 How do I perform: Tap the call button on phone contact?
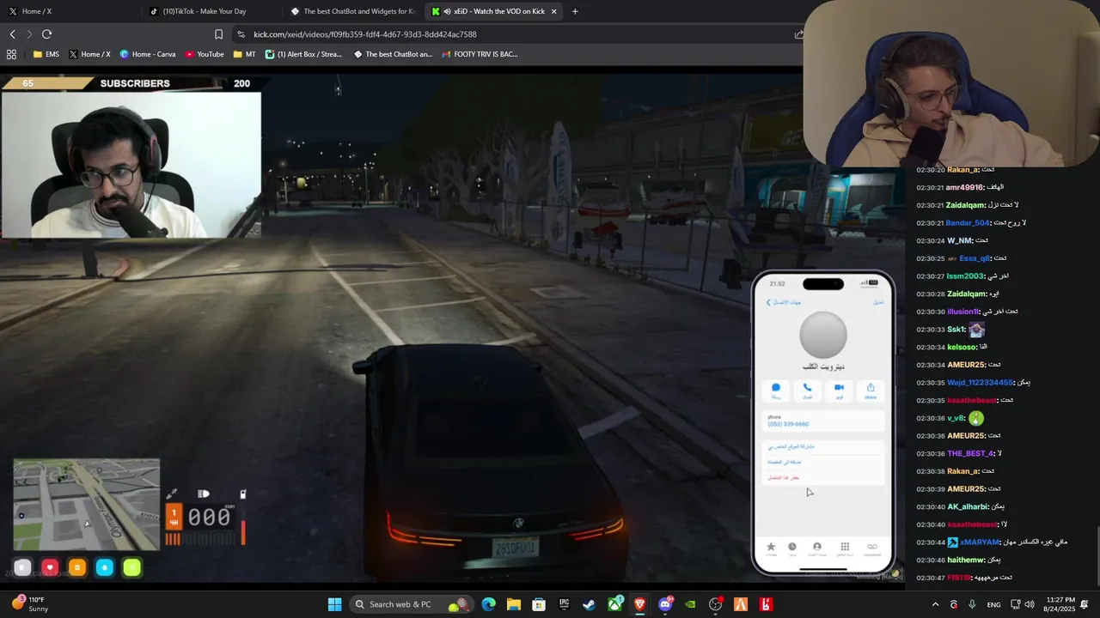[808, 391]
